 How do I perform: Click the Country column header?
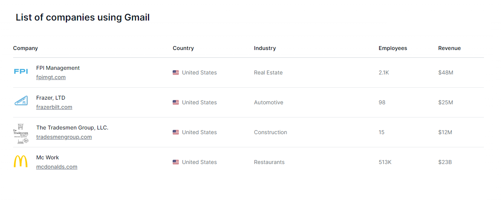tap(183, 48)
